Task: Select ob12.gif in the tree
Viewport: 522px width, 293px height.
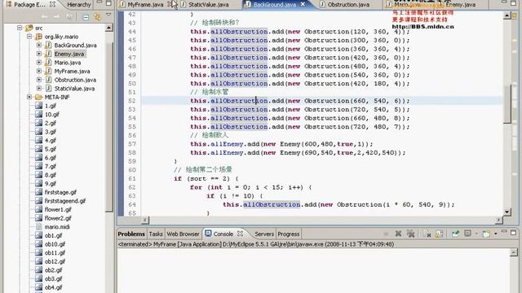Action: coord(55,261)
